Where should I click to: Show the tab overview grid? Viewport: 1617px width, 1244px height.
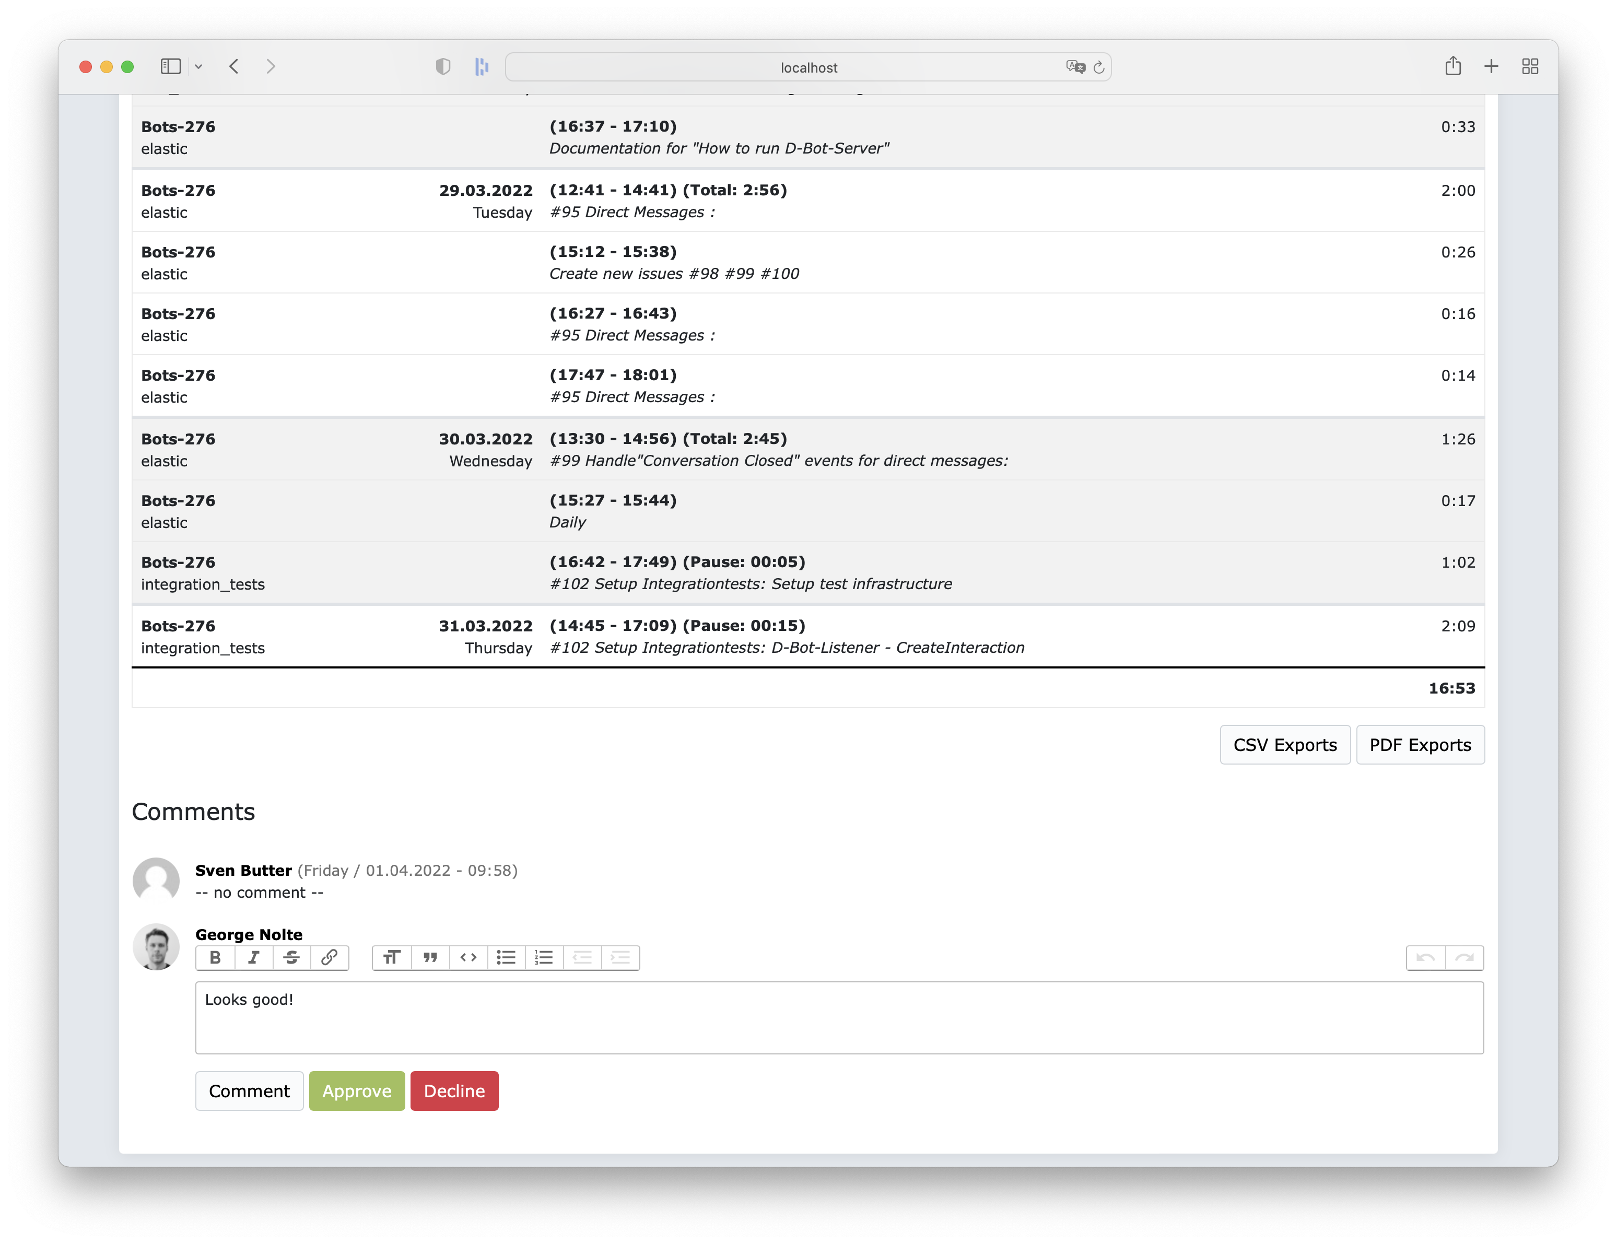[1530, 67]
